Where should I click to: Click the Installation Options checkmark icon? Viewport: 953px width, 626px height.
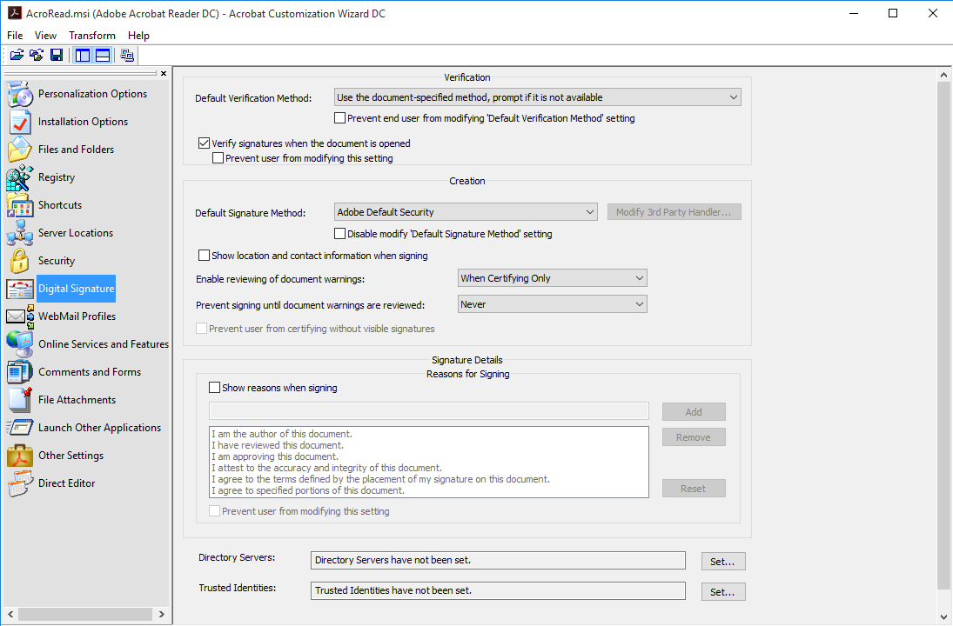pos(19,122)
